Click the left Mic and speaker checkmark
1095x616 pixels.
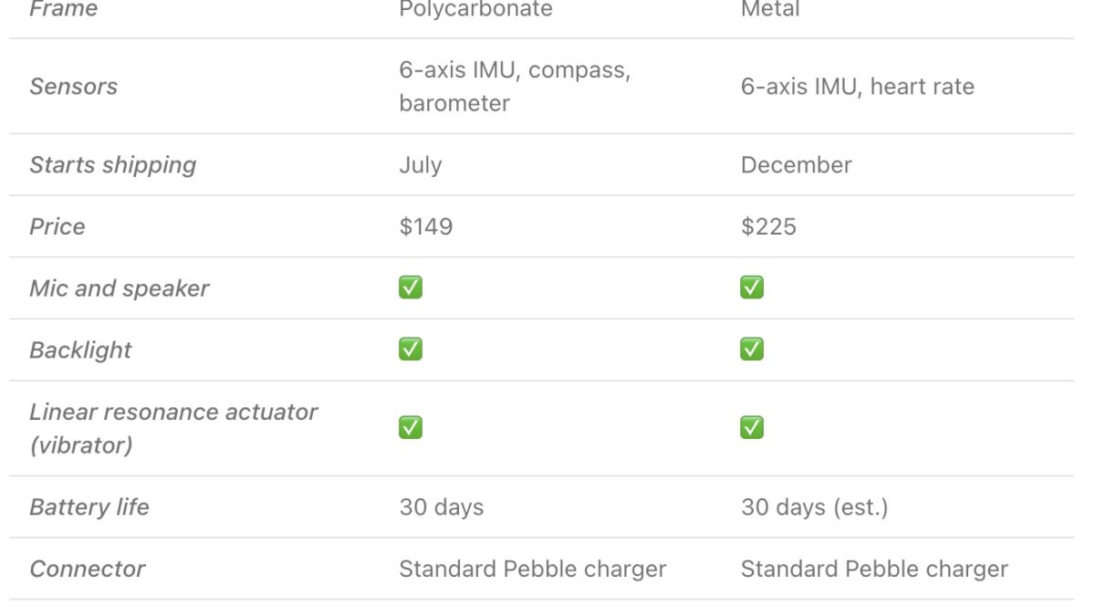click(x=411, y=288)
